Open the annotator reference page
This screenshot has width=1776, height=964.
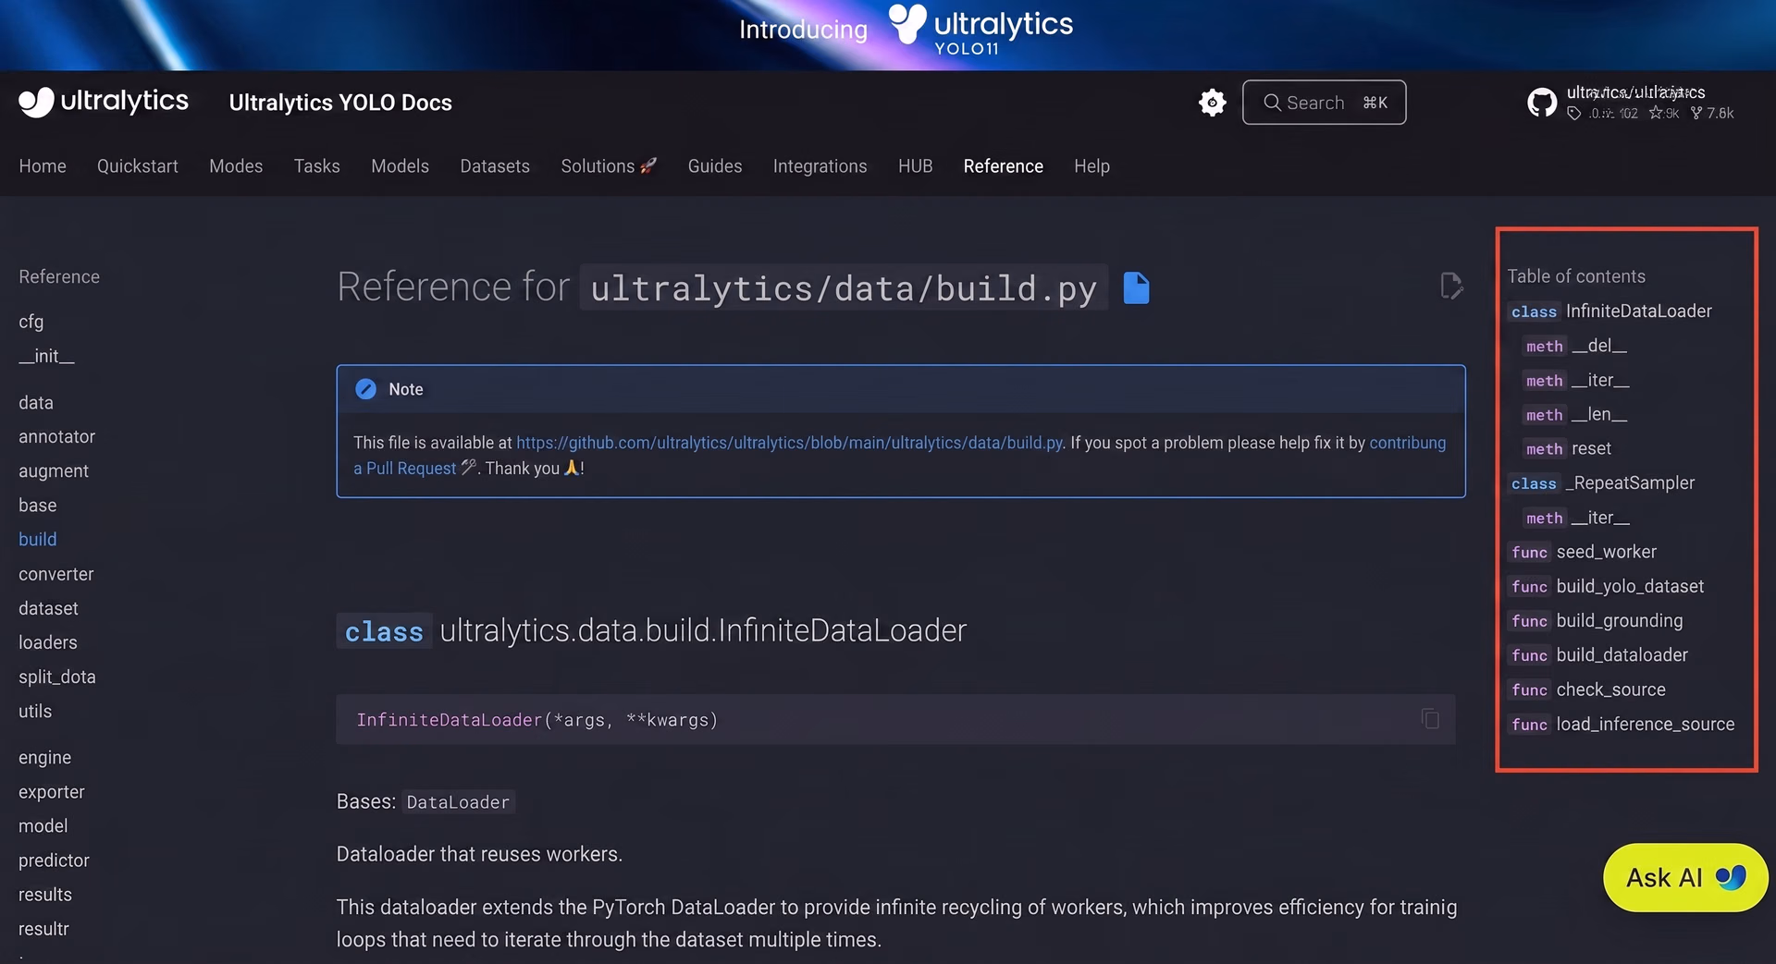(57, 436)
